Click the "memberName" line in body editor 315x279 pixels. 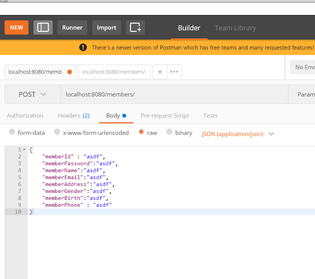click(73, 170)
